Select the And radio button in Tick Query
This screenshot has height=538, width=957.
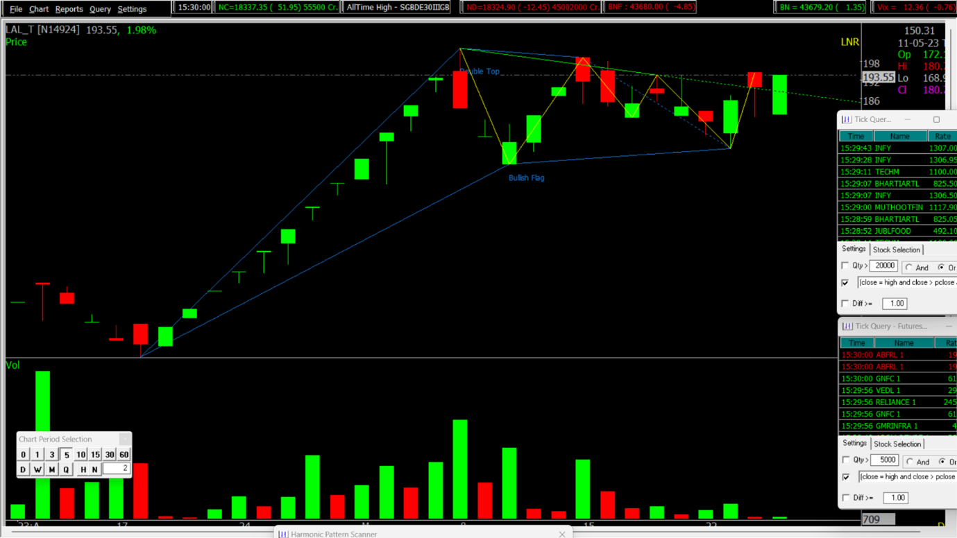[909, 268]
